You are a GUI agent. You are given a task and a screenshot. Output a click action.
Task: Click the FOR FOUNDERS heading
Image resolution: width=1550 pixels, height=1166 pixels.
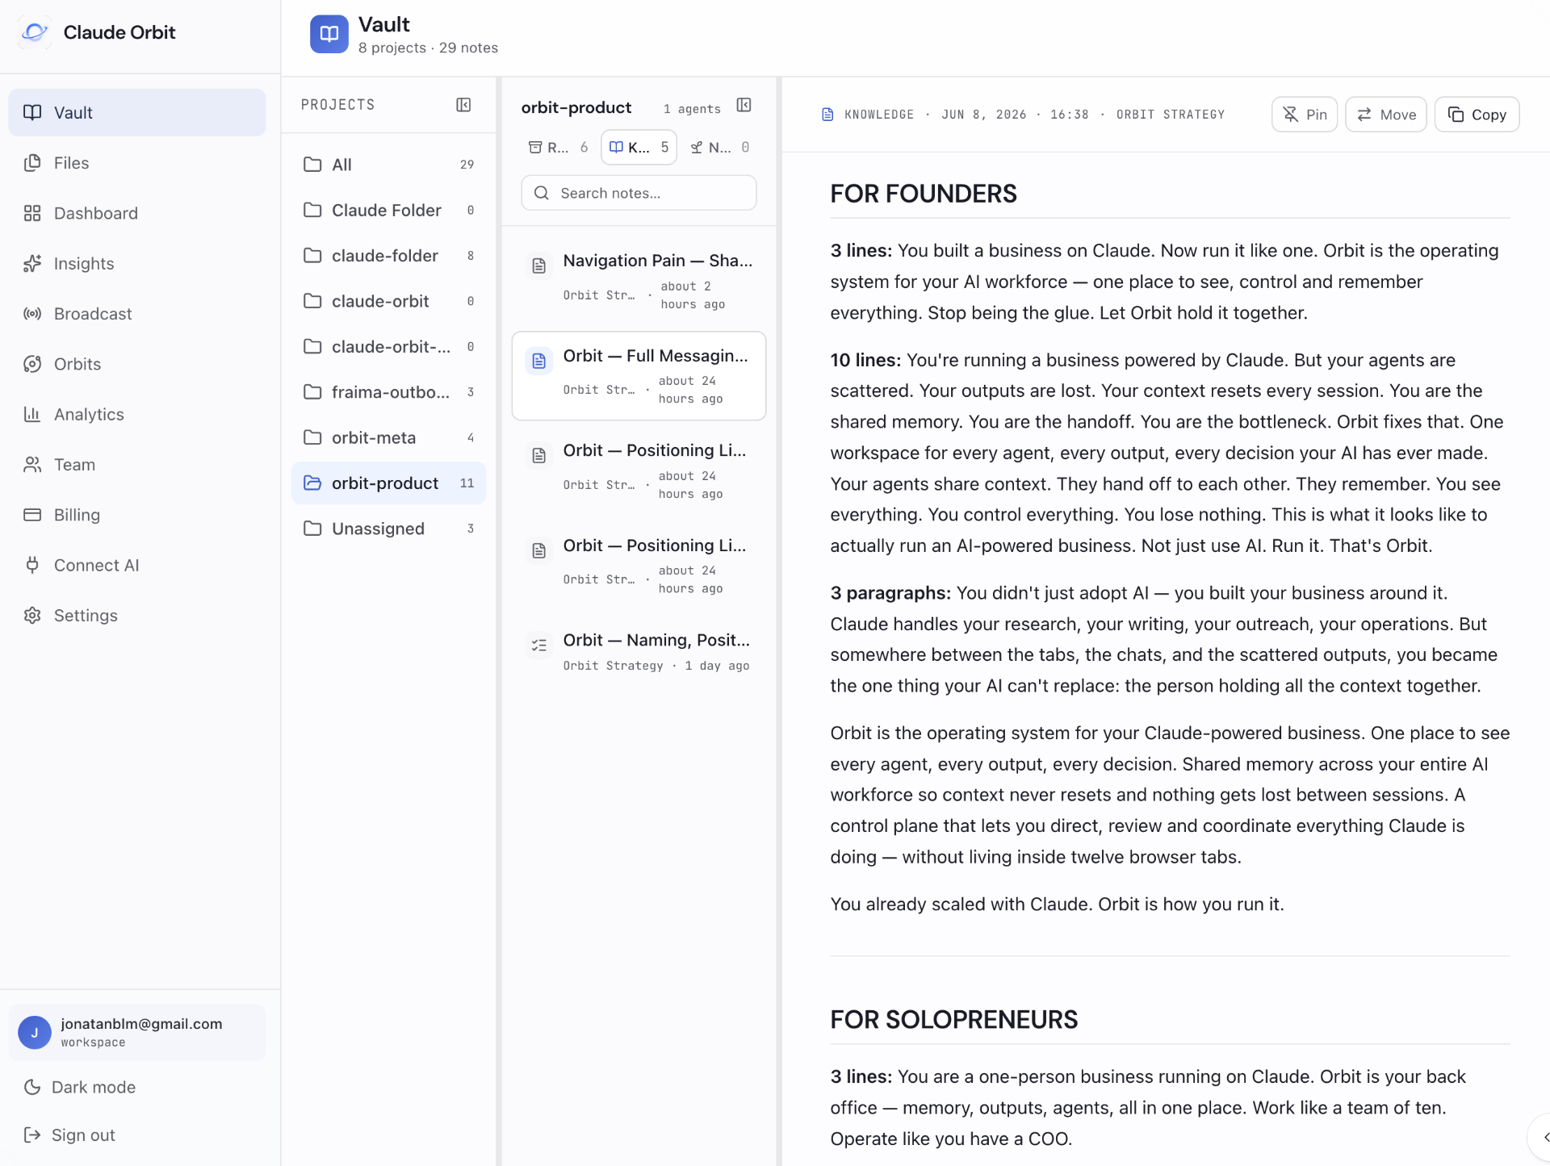click(924, 194)
